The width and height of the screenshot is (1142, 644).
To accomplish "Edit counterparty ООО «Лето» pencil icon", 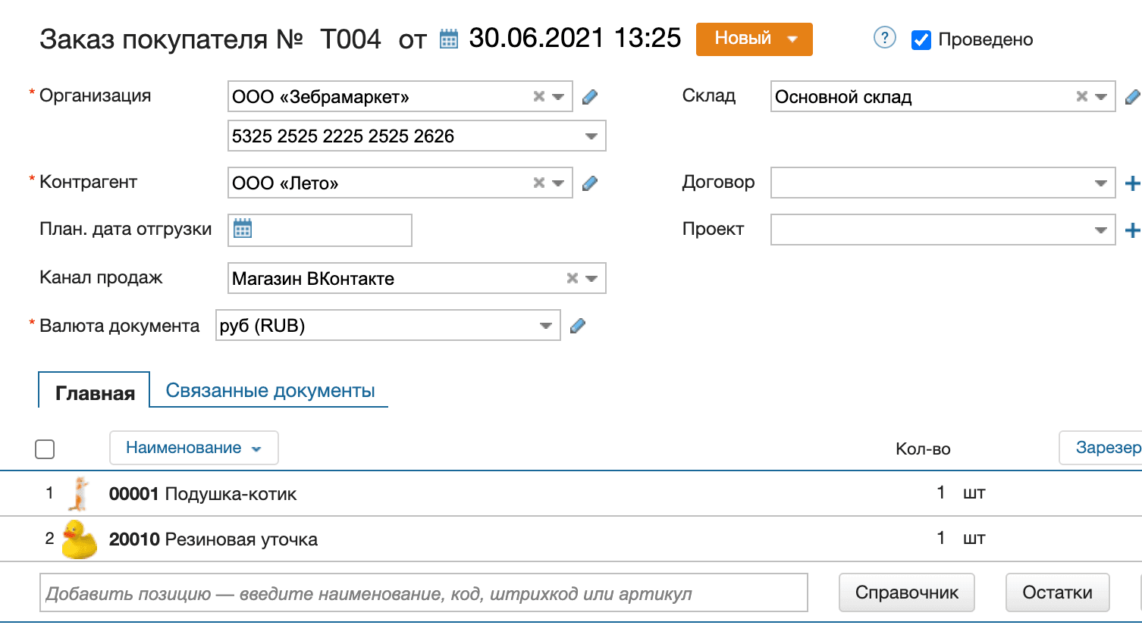I will pyautogui.click(x=590, y=183).
